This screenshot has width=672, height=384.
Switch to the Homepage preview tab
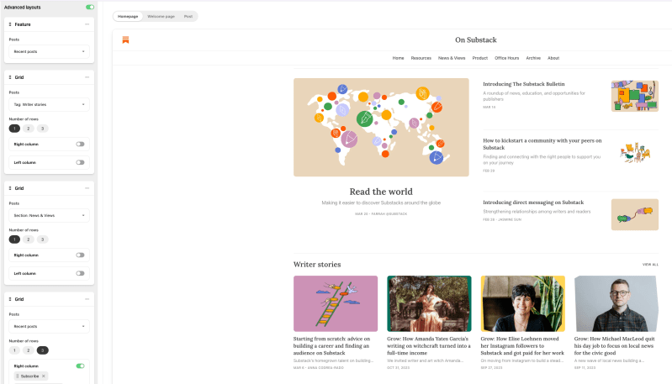click(x=128, y=16)
